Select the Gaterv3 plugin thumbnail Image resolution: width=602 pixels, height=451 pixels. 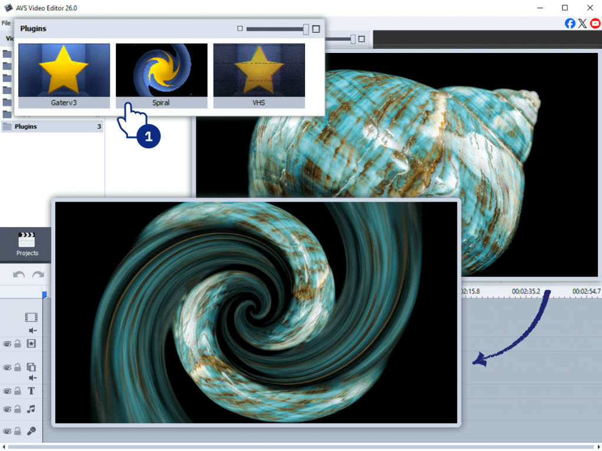click(x=64, y=76)
